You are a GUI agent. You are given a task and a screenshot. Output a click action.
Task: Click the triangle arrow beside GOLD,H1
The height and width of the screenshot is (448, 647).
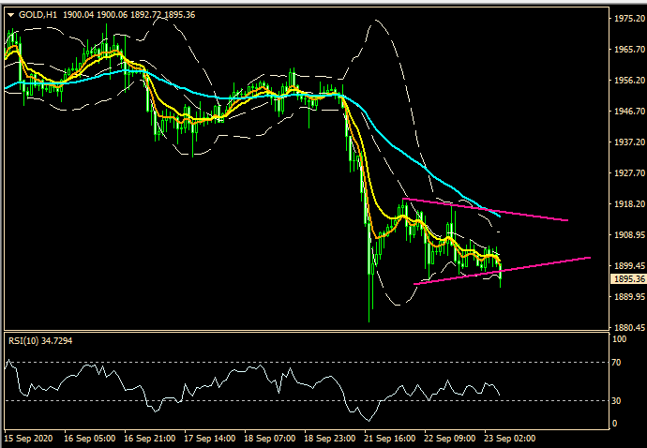pyautogui.click(x=10, y=14)
